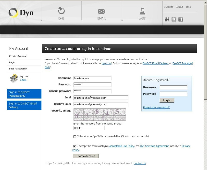Follow the Forgot your password? link

(x=156, y=107)
